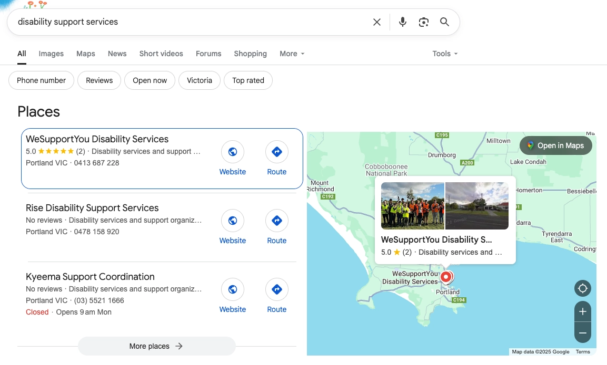This screenshot has width=607, height=365.
Task: Click Kyeema phone number (03) 5521 1666
Action: (x=99, y=300)
